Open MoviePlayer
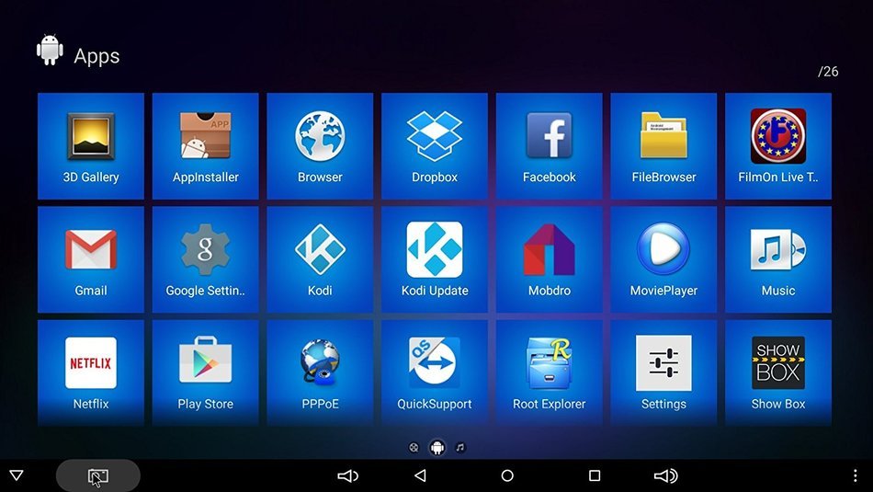The height and width of the screenshot is (492, 873). [663, 259]
